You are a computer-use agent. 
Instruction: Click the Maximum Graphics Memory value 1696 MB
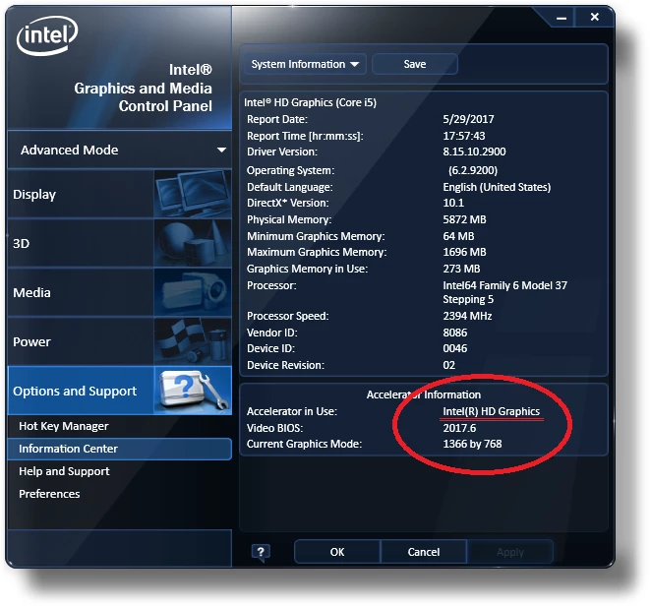click(x=464, y=252)
